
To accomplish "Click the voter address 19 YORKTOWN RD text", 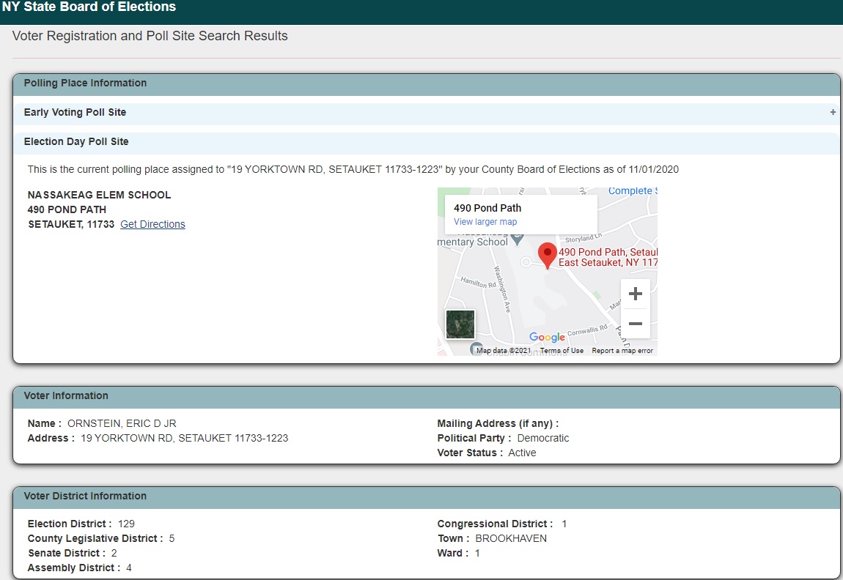I will [x=185, y=438].
